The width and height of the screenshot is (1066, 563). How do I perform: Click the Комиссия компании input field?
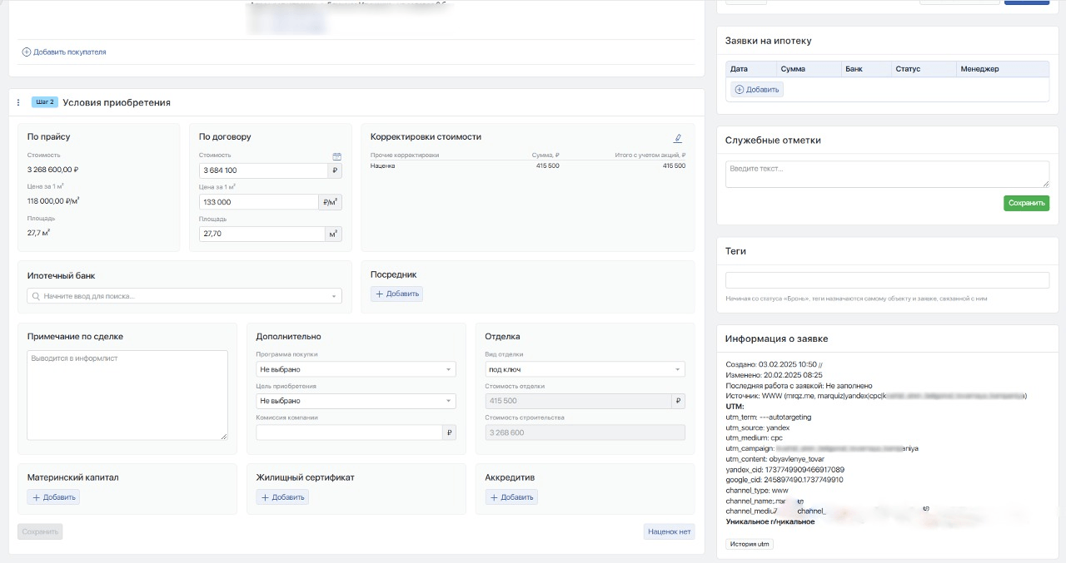[349, 432]
